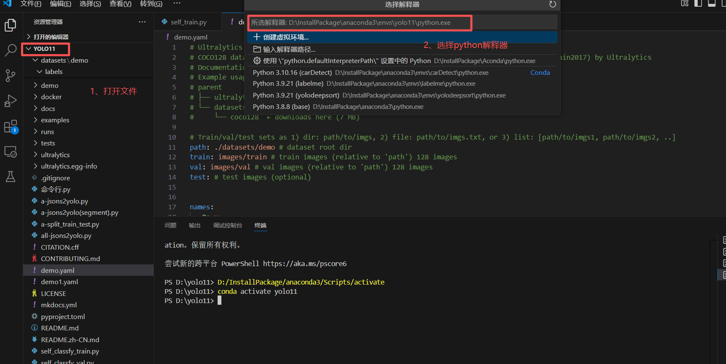This screenshot has width=726, height=364.
Task: Open the README.md file
Action: click(x=88, y=328)
